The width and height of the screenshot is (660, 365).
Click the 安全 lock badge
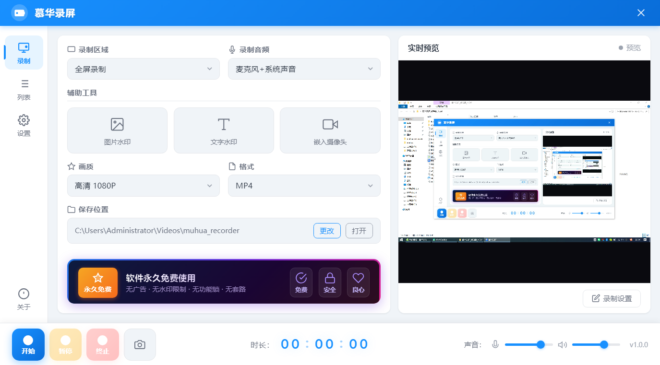(330, 283)
